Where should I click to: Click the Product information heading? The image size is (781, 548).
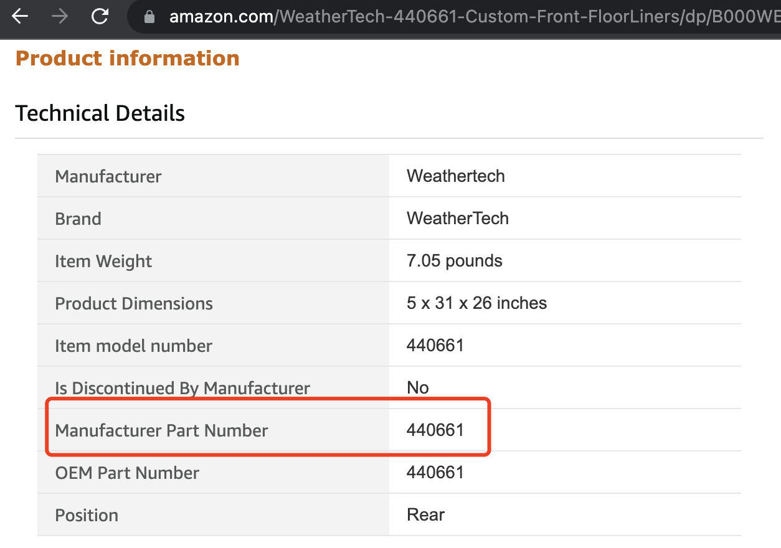[127, 59]
